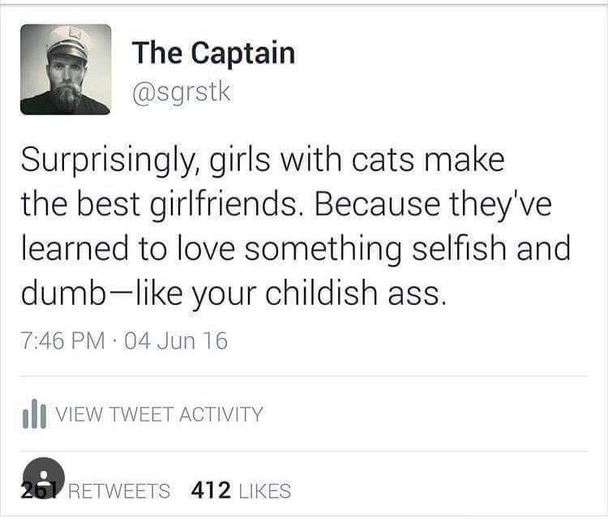Viewport: 608px width, 526px height.
Task: Open "The Captain" display name
Action: pos(213,53)
